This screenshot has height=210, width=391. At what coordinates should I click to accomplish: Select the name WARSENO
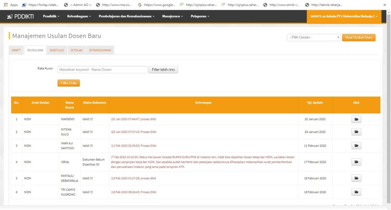(68, 119)
